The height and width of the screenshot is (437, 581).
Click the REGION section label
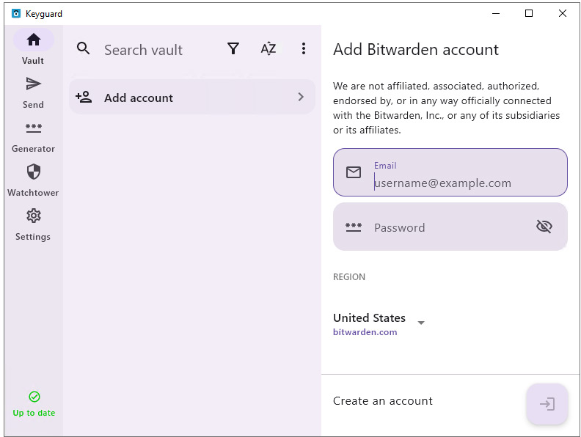(349, 277)
